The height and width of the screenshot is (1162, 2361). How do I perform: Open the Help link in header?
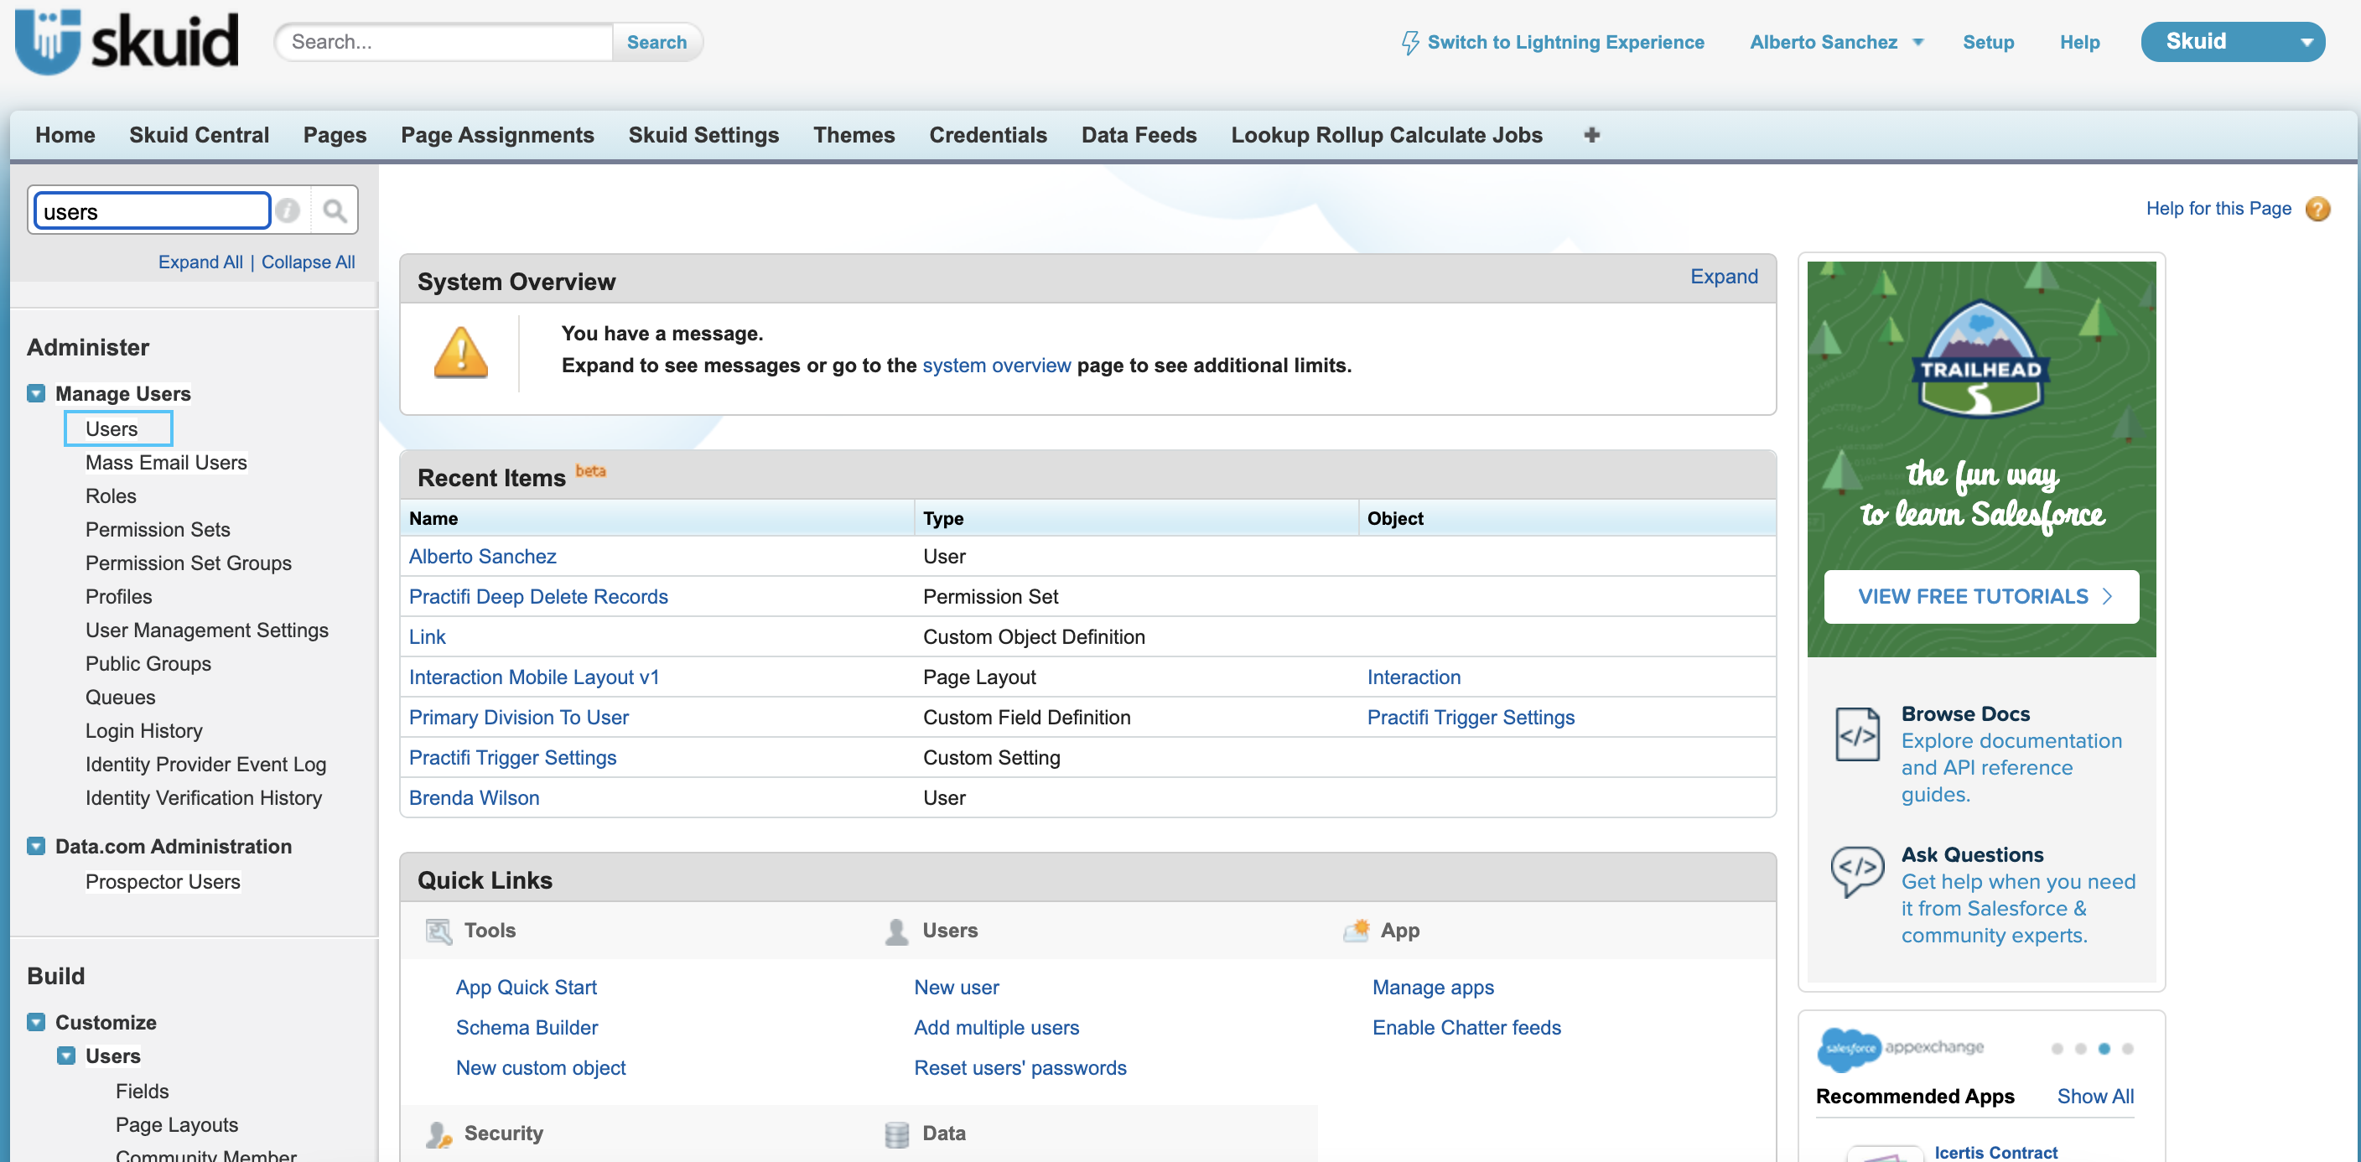tap(2078, 42)
